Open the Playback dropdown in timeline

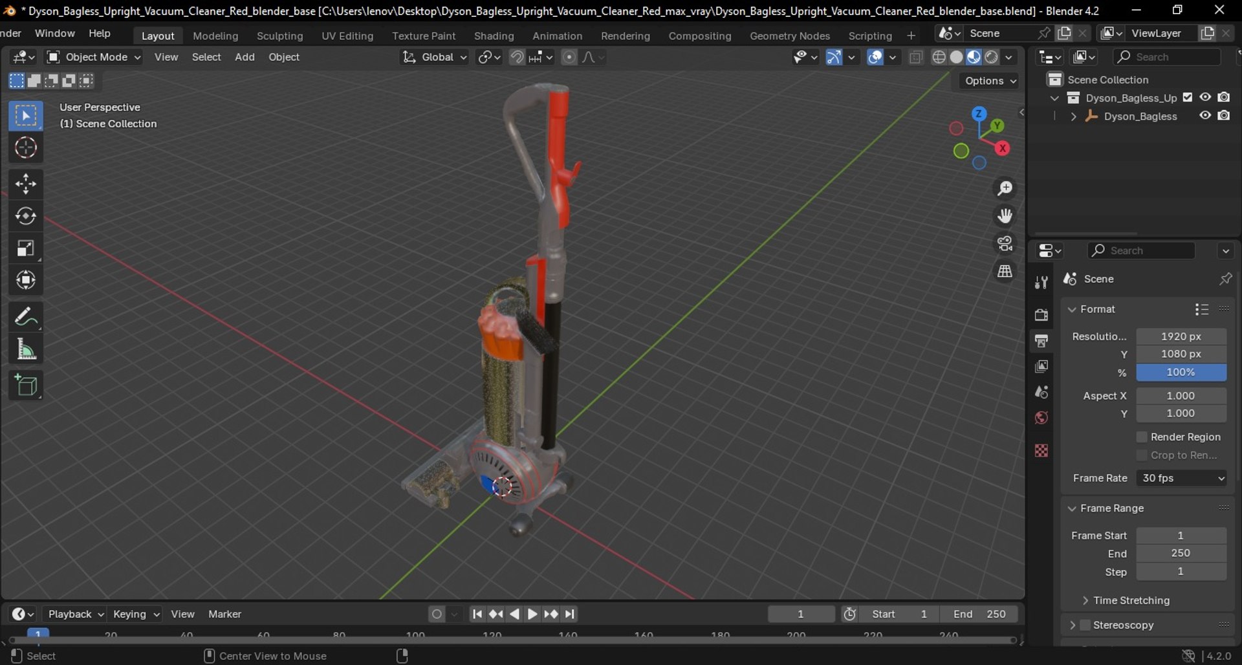pyautogui.click(x=76, y=614)
